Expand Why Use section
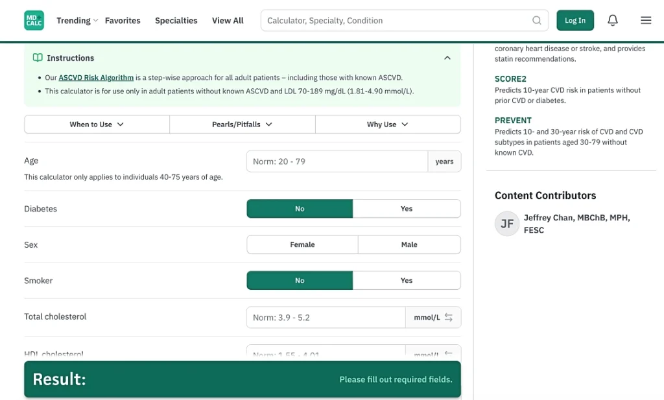This screenshot has width=664, height=400. tap(388, 124)
